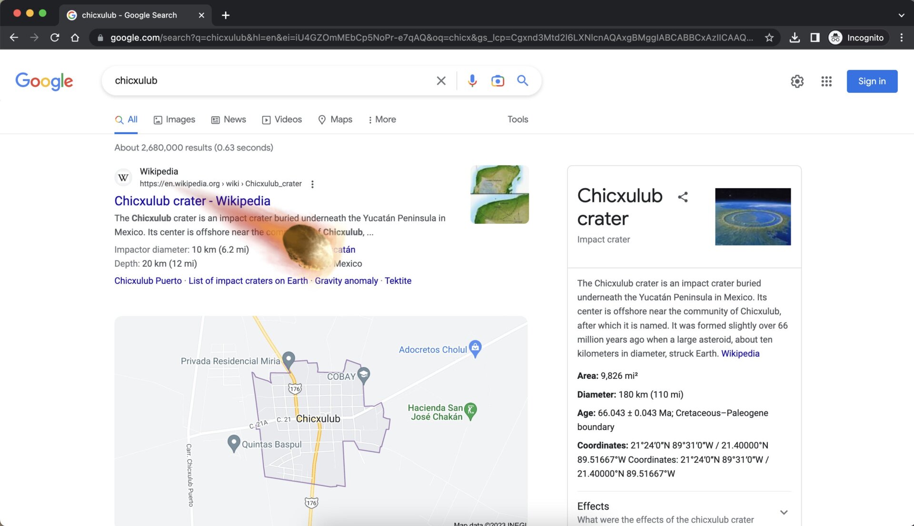914x526 pixels.
Task: Open the Google apps grid
Action: pos(826,81)
